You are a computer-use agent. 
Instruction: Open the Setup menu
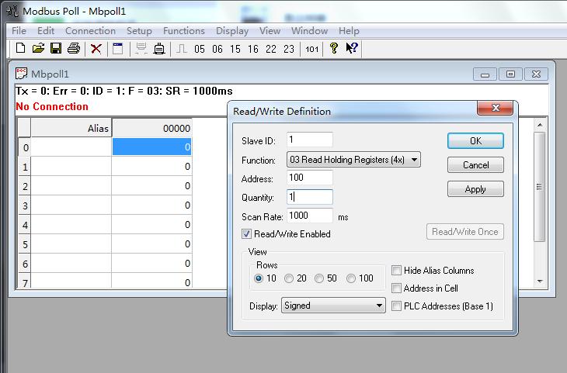click(139, 31)
